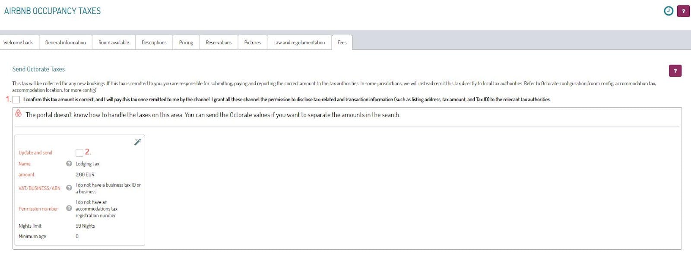Click the Nights limit label
The height and width of the screenshot is (260, 691).
[x=30, y=226]
